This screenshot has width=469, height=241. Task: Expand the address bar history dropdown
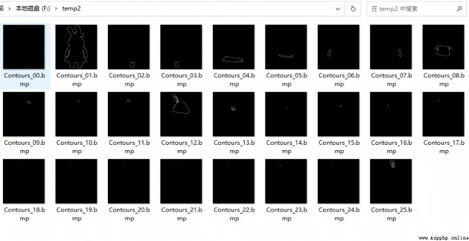[338, 9]
